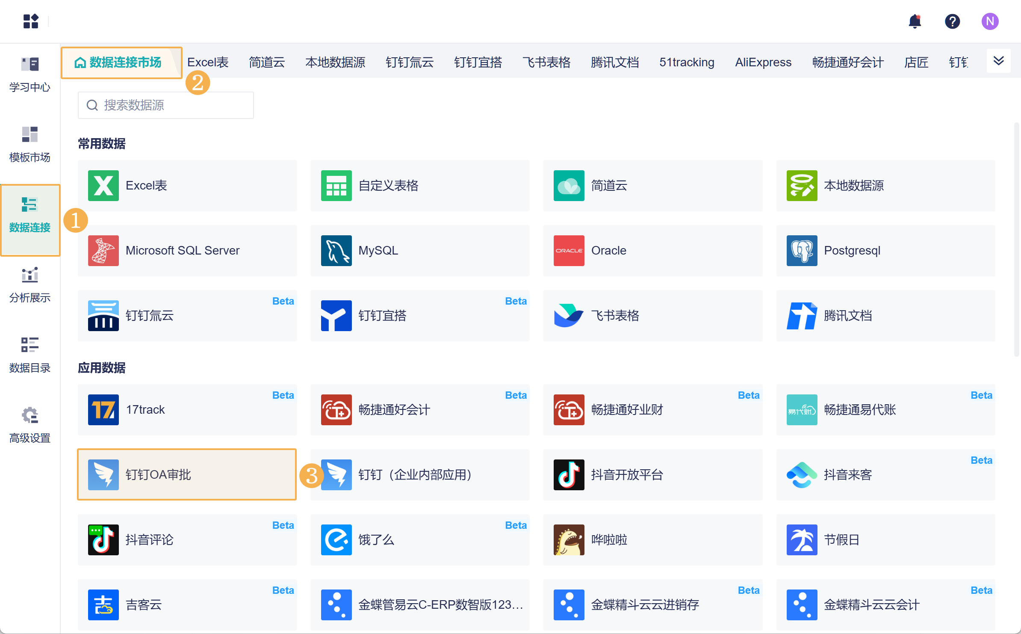Open the user avatar N menu
The width and height of the screenshot is (1021, 634).
pyautogui.click(x=990, y=21)
